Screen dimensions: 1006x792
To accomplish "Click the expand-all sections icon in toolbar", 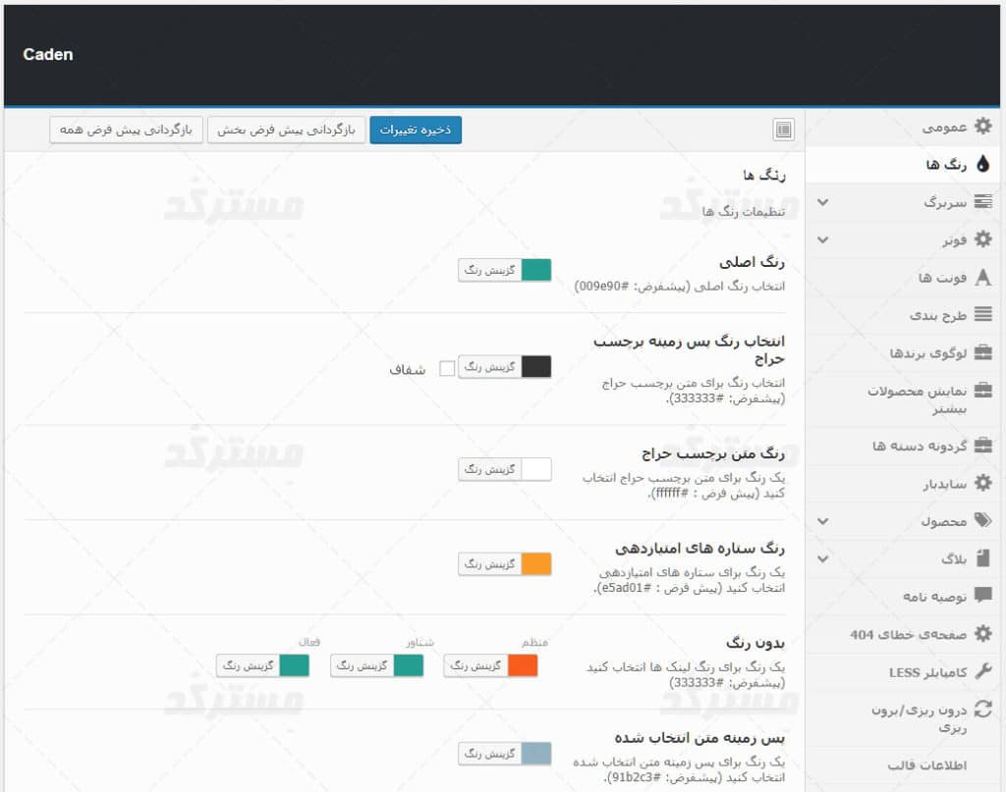I will pyautogui.click(x=783, y=131).
